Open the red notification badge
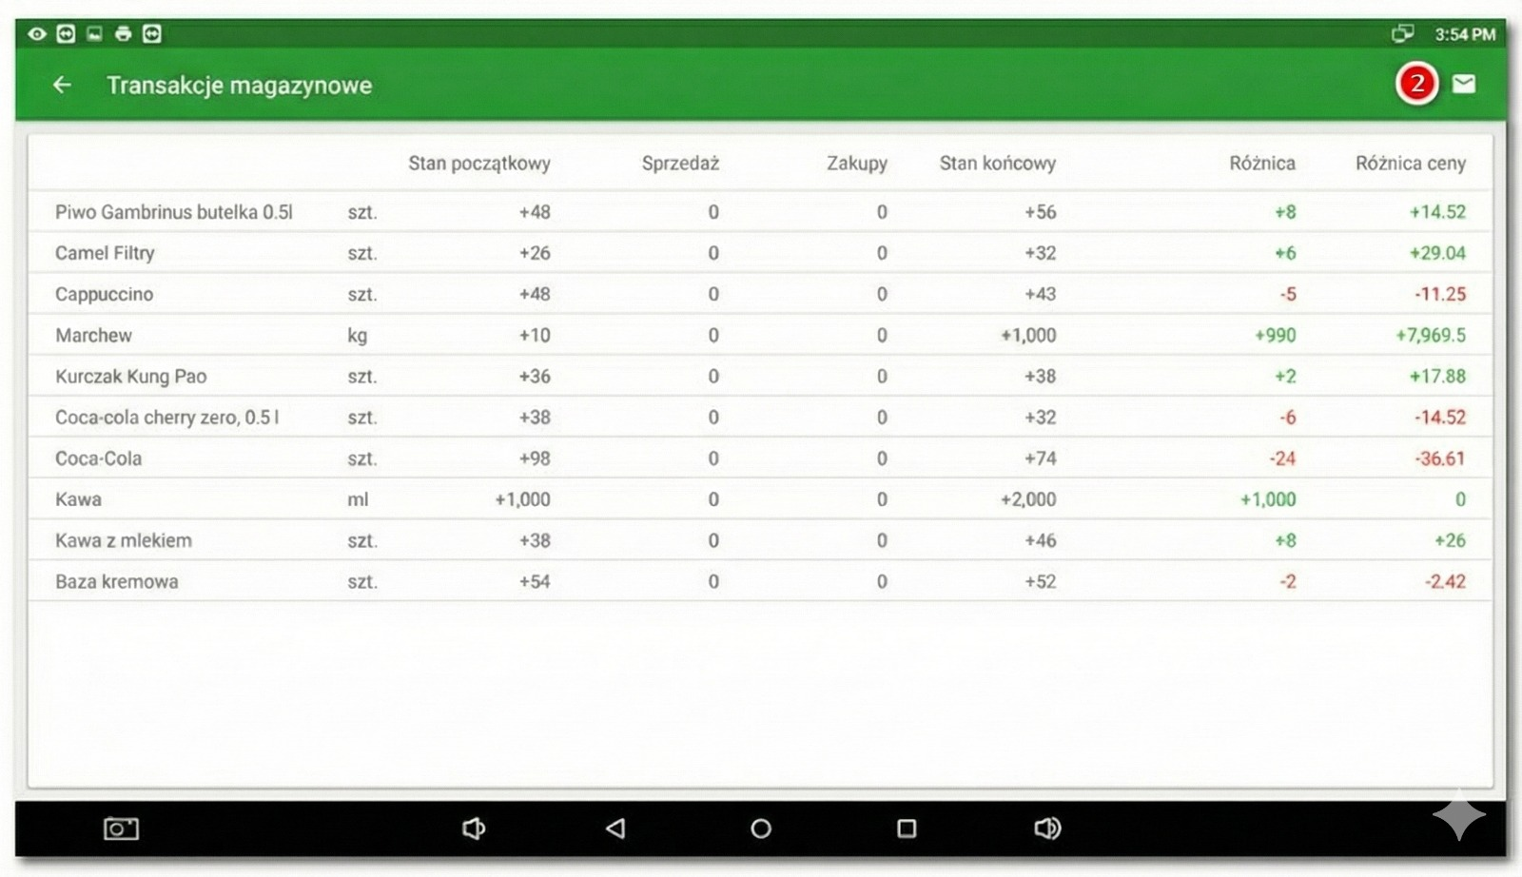 [1415, 84]
